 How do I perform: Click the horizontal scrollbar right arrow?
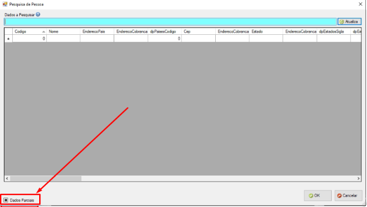click(358, 178)
